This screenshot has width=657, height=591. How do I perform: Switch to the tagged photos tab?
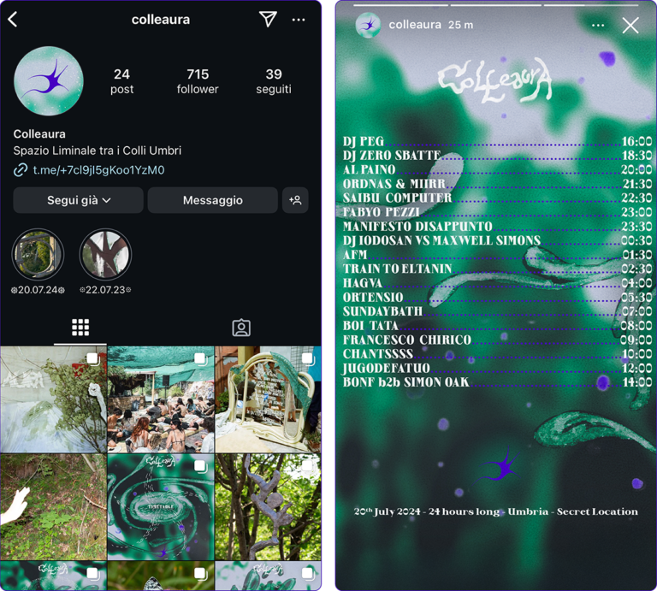[241, 328]
